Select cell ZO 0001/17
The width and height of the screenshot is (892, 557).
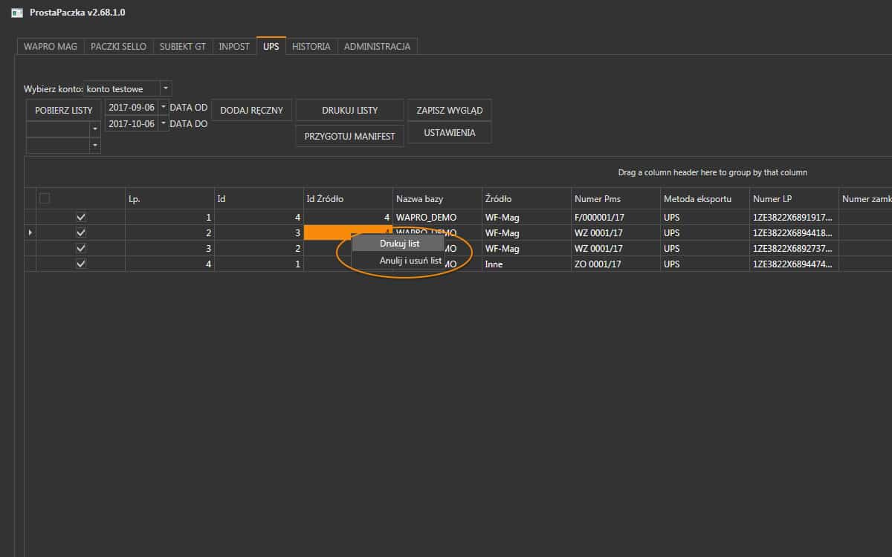[x=615, y=264]
